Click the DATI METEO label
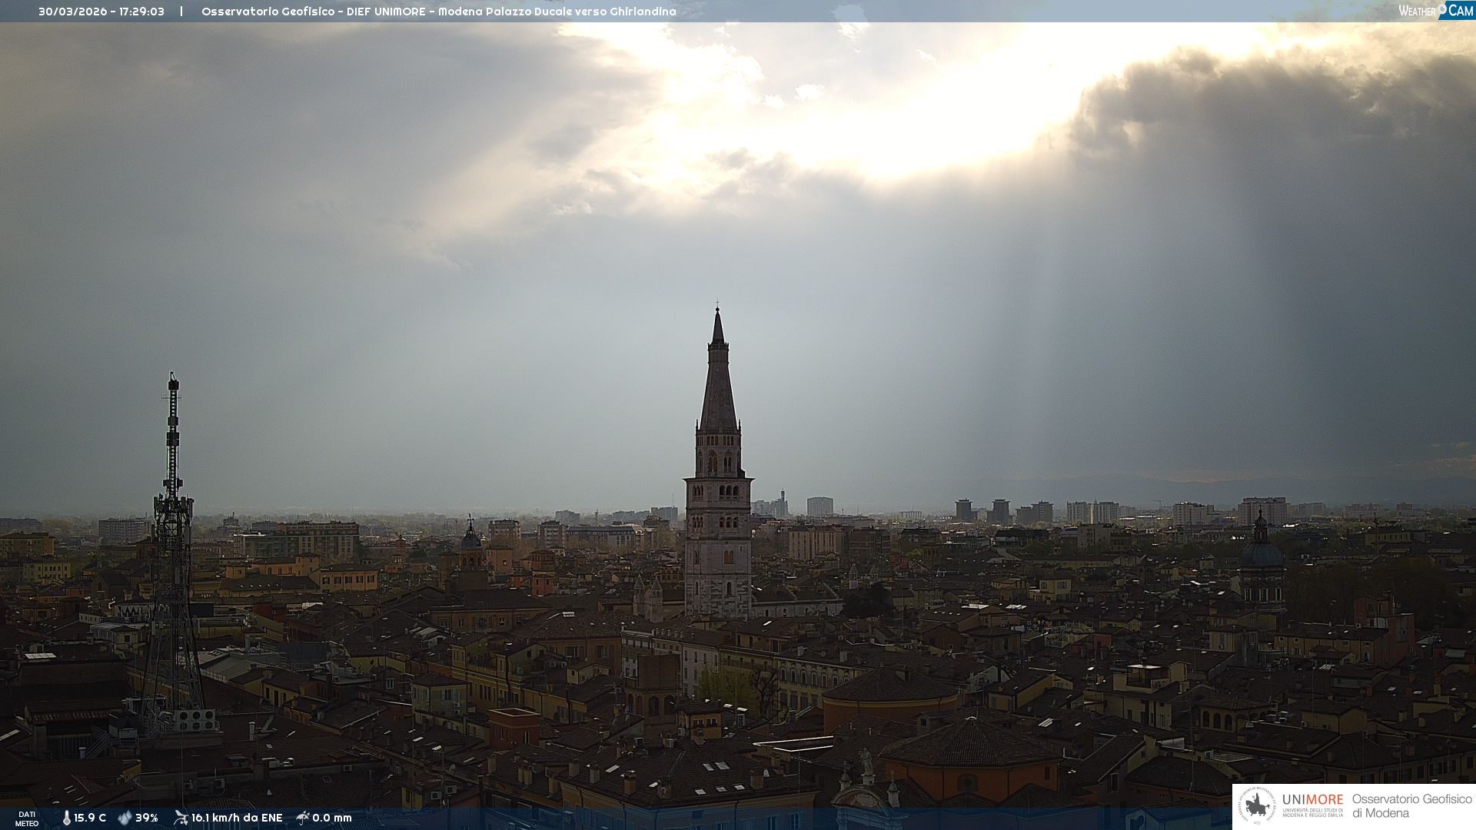The image size is (1476, 830). 27,818
